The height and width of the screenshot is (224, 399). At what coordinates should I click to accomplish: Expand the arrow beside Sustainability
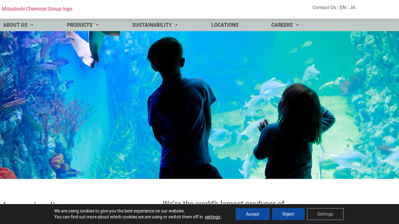point(177,25)
